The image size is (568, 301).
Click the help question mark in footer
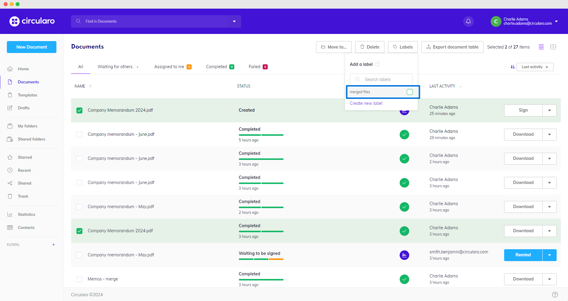555,294
